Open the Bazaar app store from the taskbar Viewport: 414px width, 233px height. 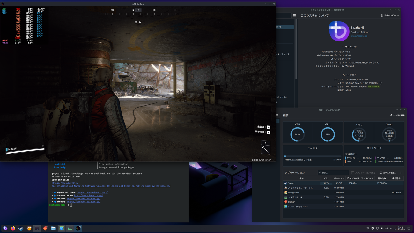[x=45, y=229]
